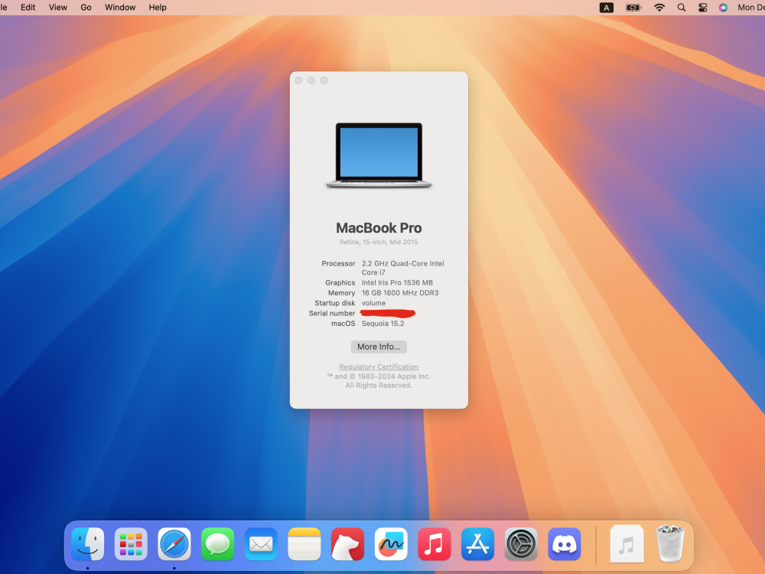Open the Wi-Fi menu bar icon
Image resolution: width=765 pixels, height=574 pixels.
pyautogui.click(x=659, y=8)
